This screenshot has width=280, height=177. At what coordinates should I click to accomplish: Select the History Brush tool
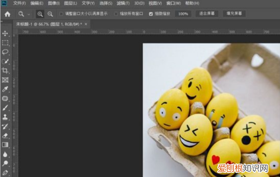point(5,126)
